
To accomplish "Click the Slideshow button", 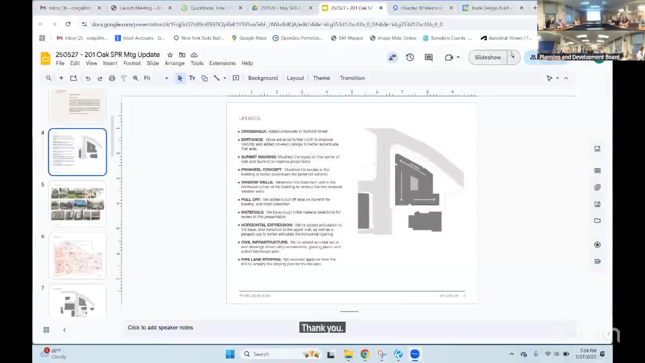I will 487,57.
